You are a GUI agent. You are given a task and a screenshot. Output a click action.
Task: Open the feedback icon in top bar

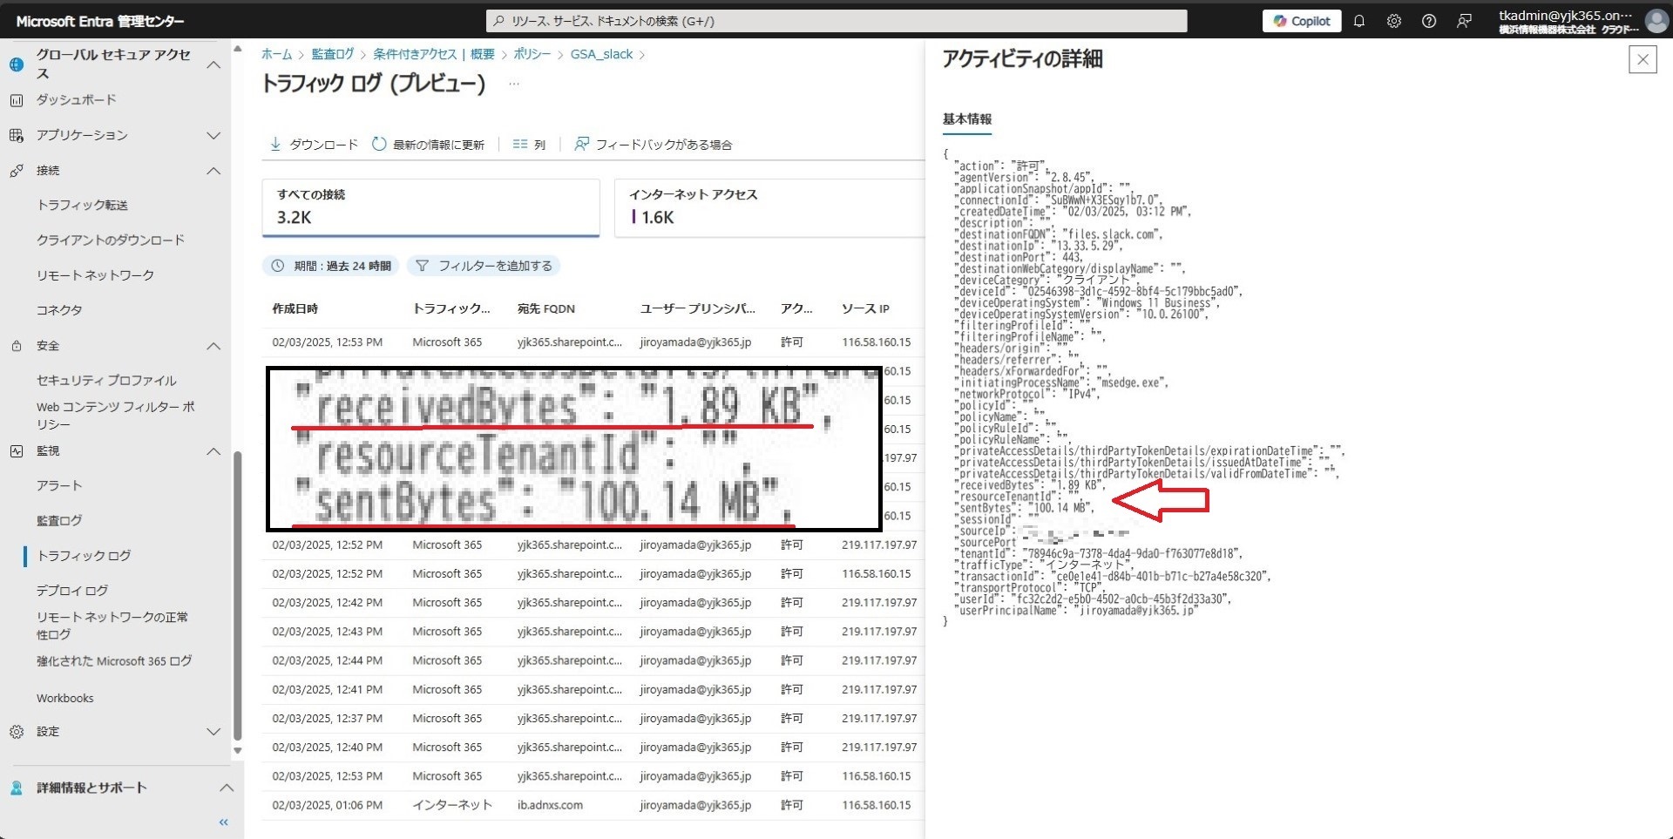coord(1464,21)
